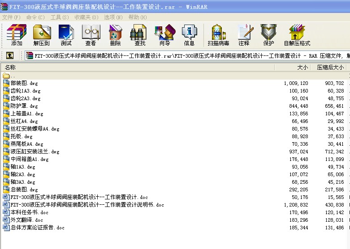
Task: Select the 工作装置设计说明书.doc file name
Action: click(87, 205)
